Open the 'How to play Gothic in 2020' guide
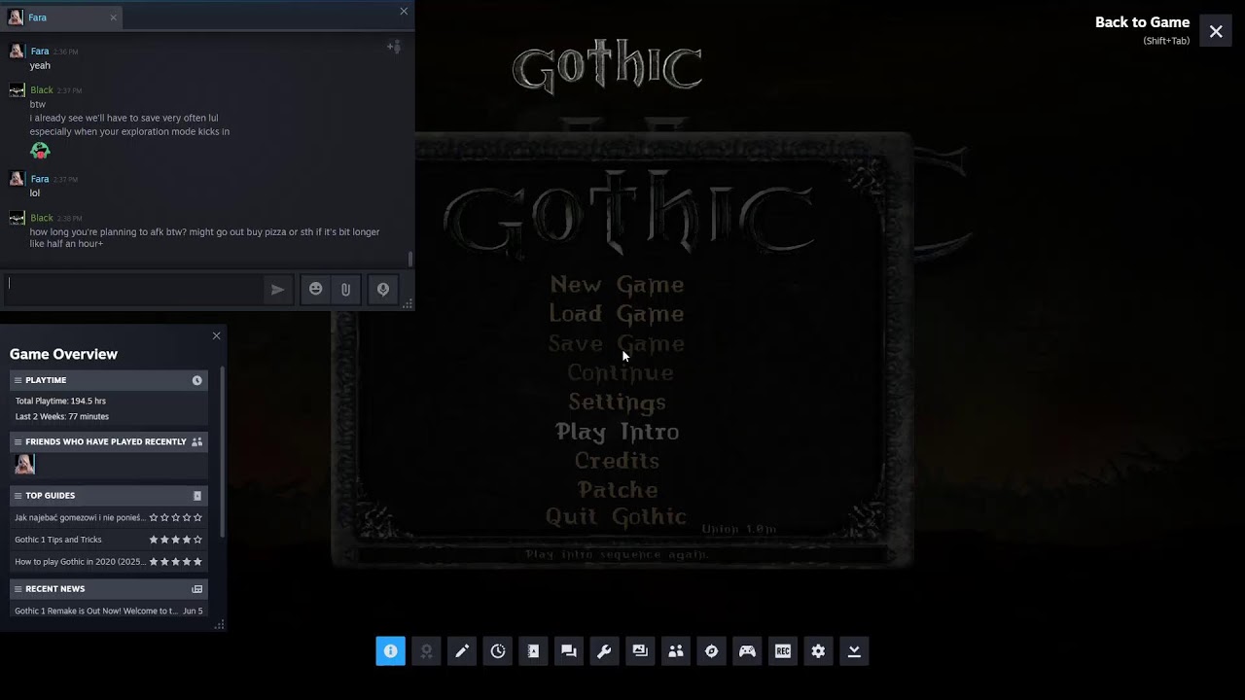 click(x=80, y=562)
